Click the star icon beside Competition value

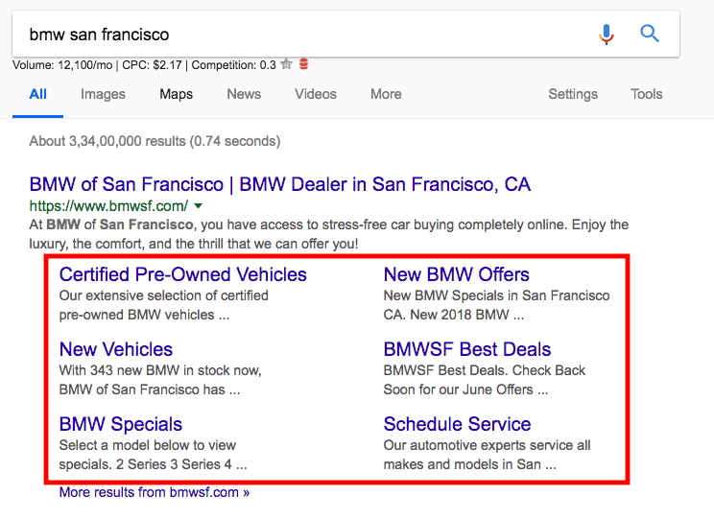(286, 65)
